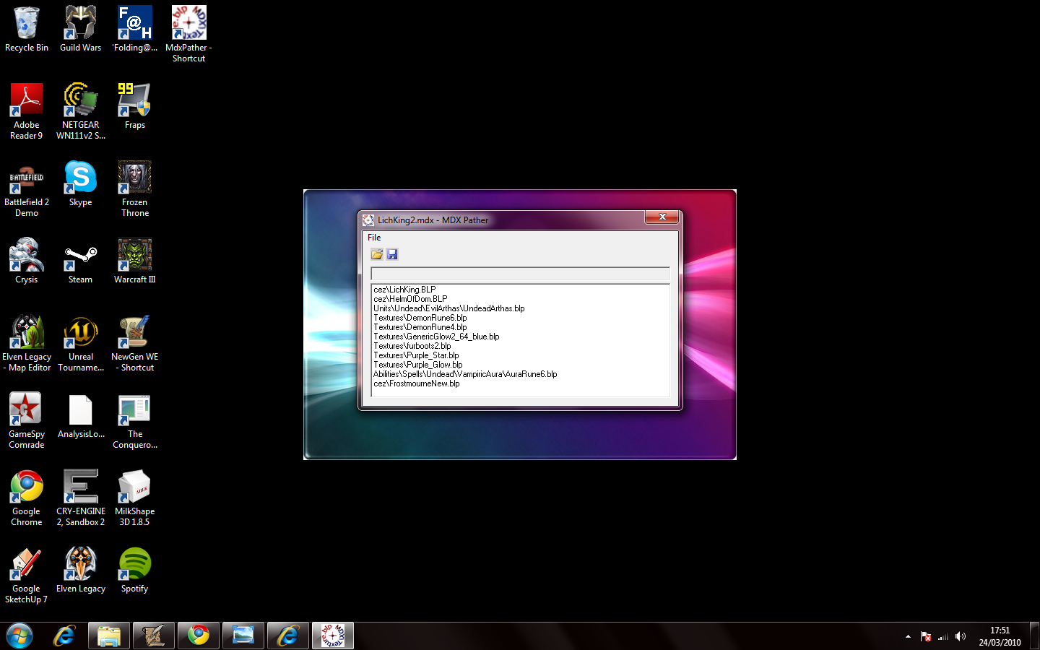Click the Action Center flag tray icon
1040x650 pixels.
click(926, 636)
